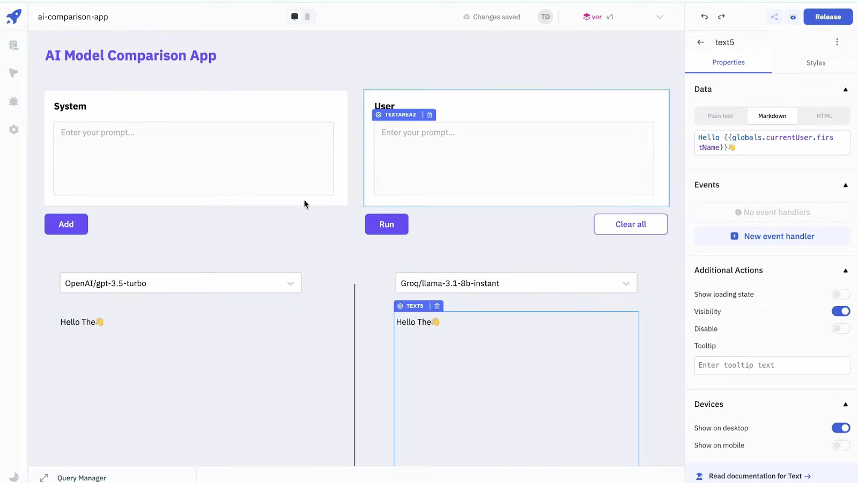Screen dimensions: 858x483
Task: Click the Changes saved cloud status
Action: point(492,17)
